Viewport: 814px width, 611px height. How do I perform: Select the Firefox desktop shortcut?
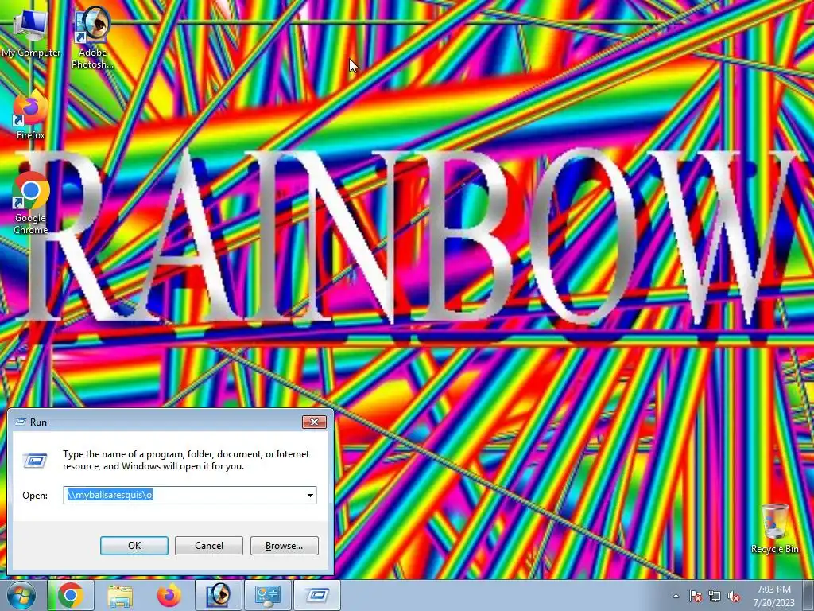tap(30, 115)
